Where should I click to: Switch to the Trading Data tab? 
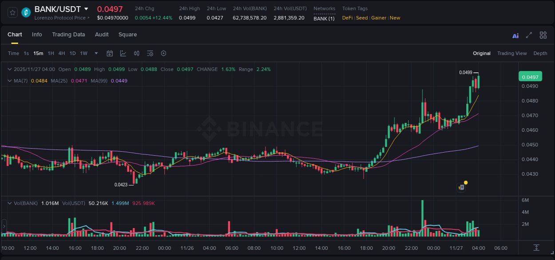pos(68,35)
